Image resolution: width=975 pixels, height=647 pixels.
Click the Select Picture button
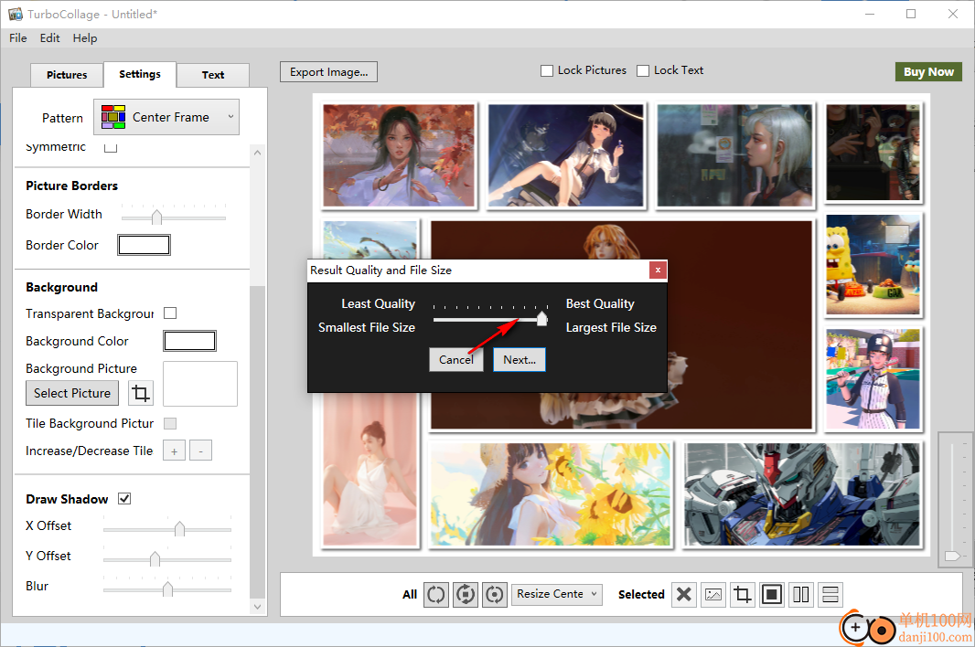pyautogui.click(x=72, y=393)
